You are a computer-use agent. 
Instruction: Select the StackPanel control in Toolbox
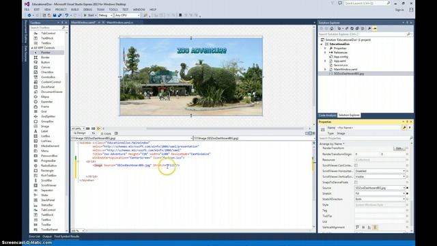[x=47, y=200]
